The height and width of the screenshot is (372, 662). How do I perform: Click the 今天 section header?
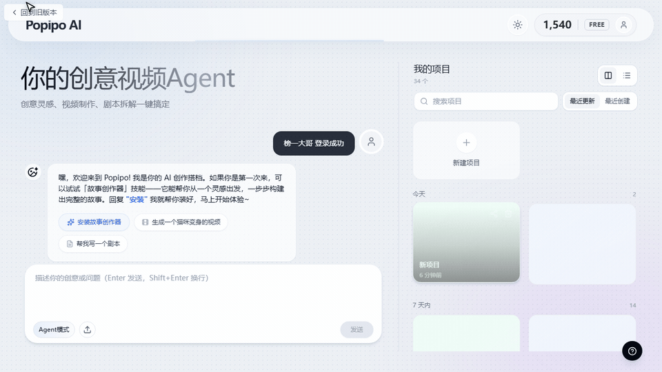click(419, 194)
